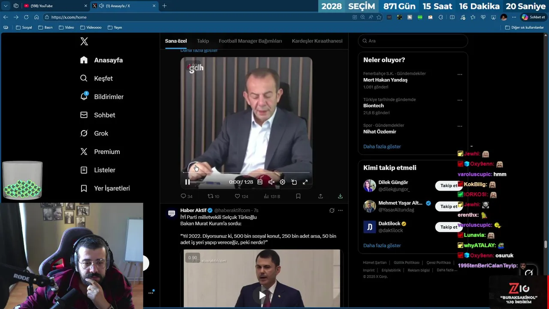
Task: Open options for Biontech trend
Action: coord(460,100)
